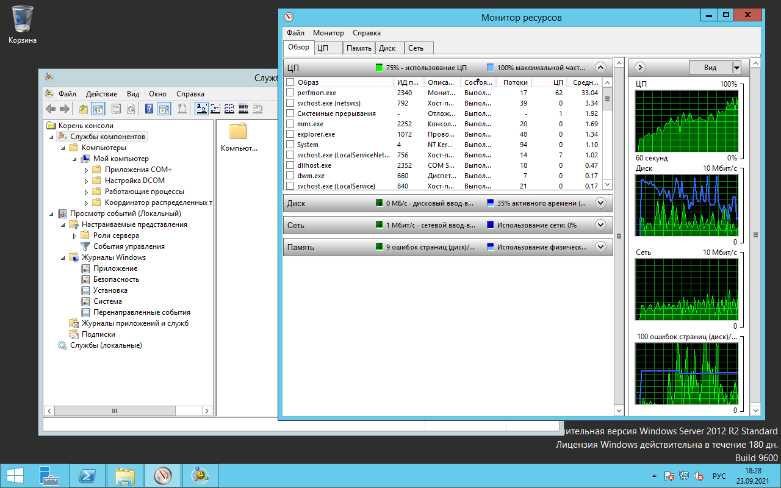Viewport: 781px width, 488px height.
Task: Open File Explorer from the taskbar
Action: [x=125, y=475]
